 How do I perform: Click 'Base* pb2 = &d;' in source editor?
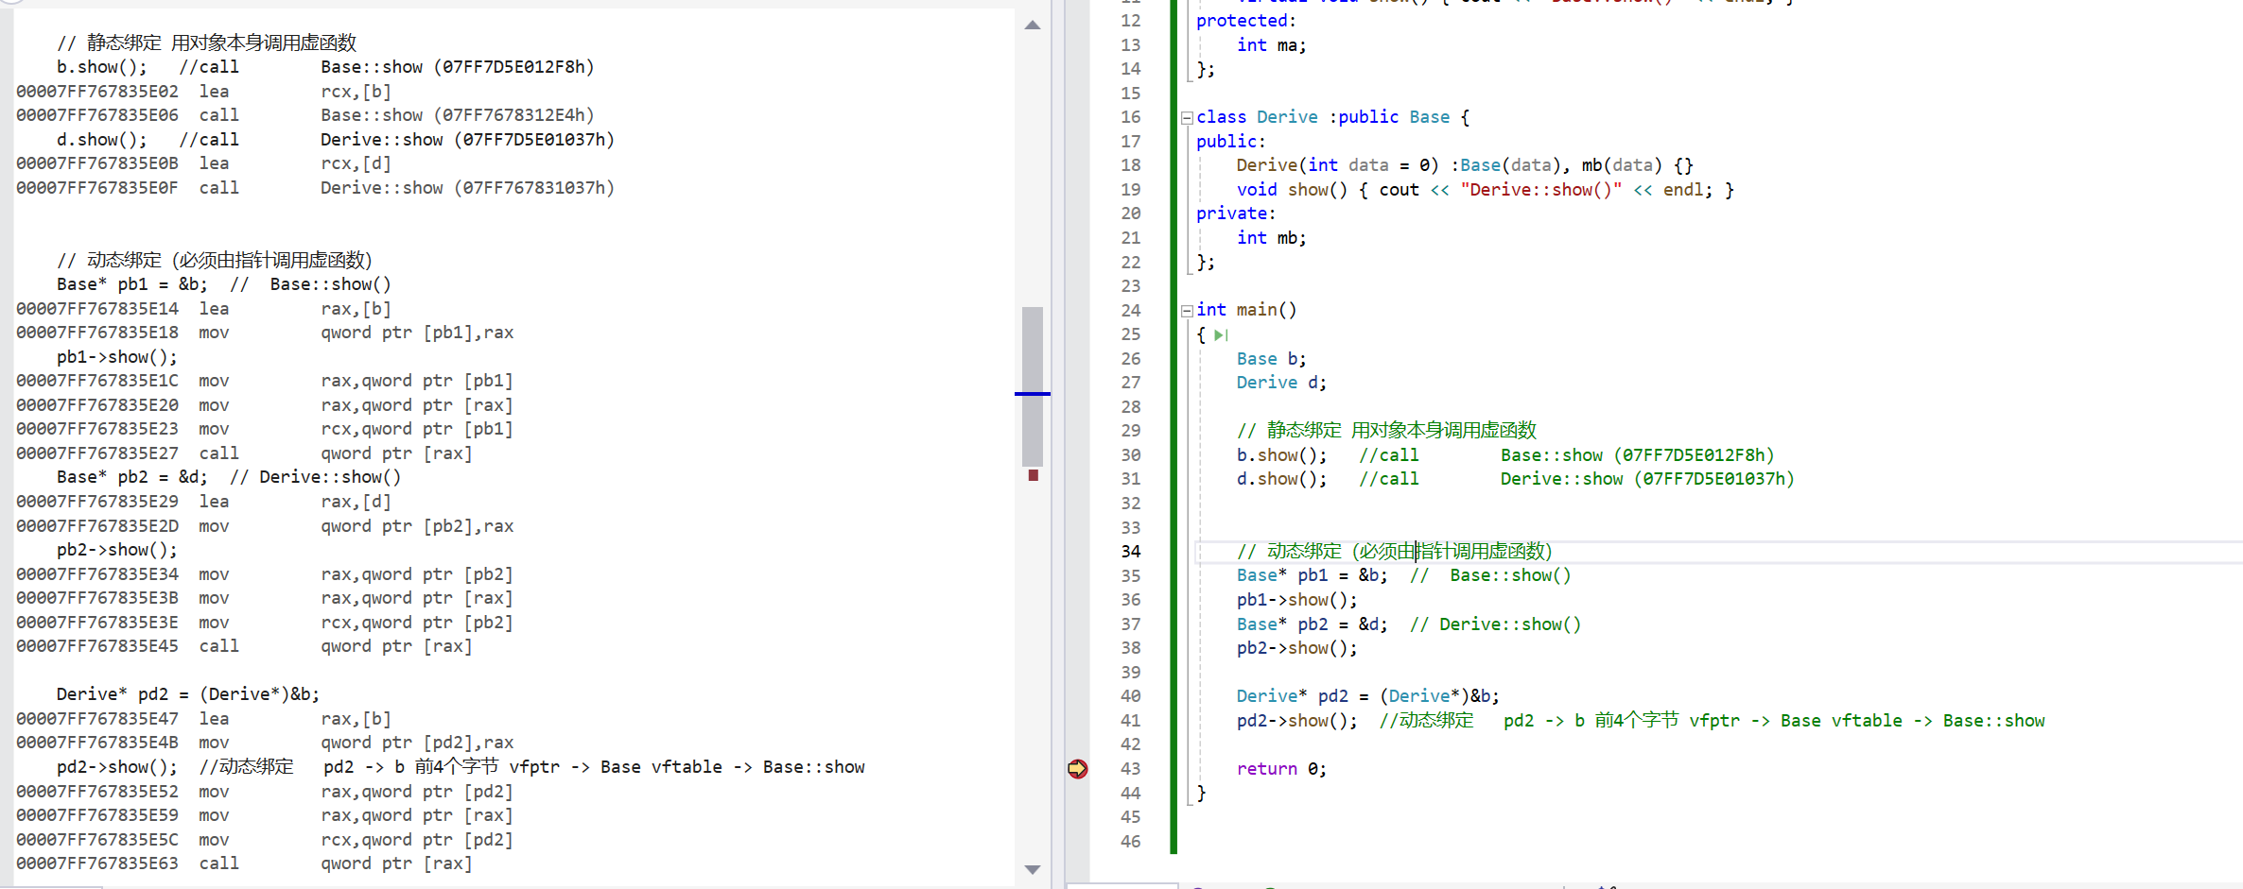click(1312, 624)
